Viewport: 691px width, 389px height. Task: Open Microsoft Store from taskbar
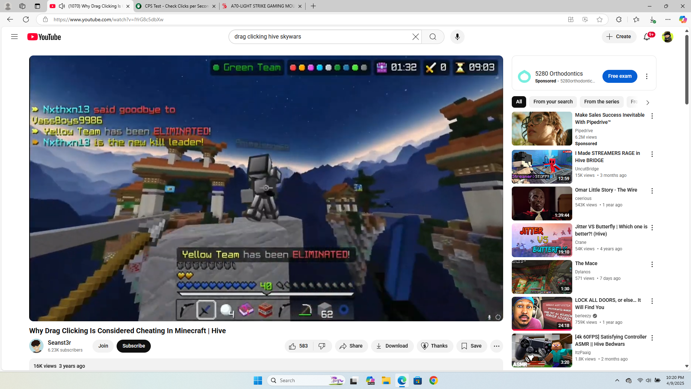point(418,381)
